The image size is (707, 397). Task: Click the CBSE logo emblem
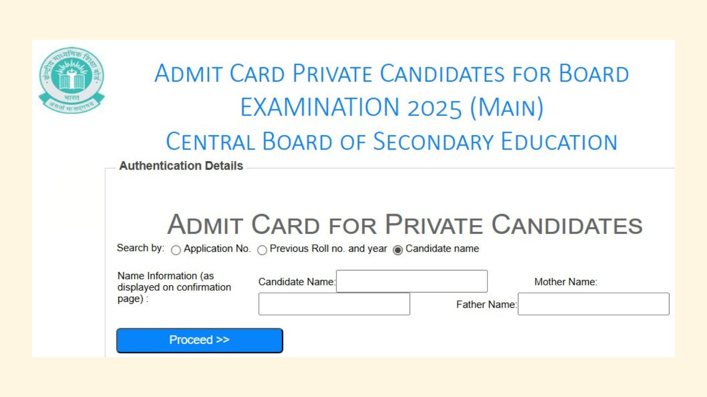coord(72,80)
